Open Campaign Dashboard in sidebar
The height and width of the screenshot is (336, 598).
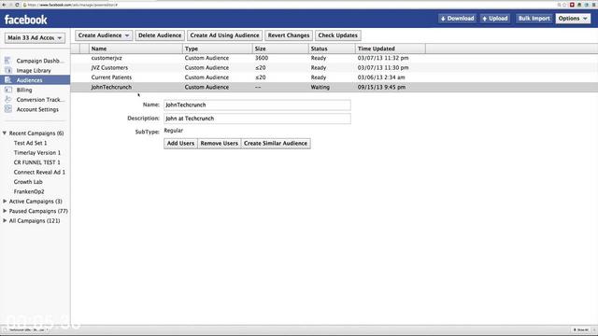click(x=40, y=61)
